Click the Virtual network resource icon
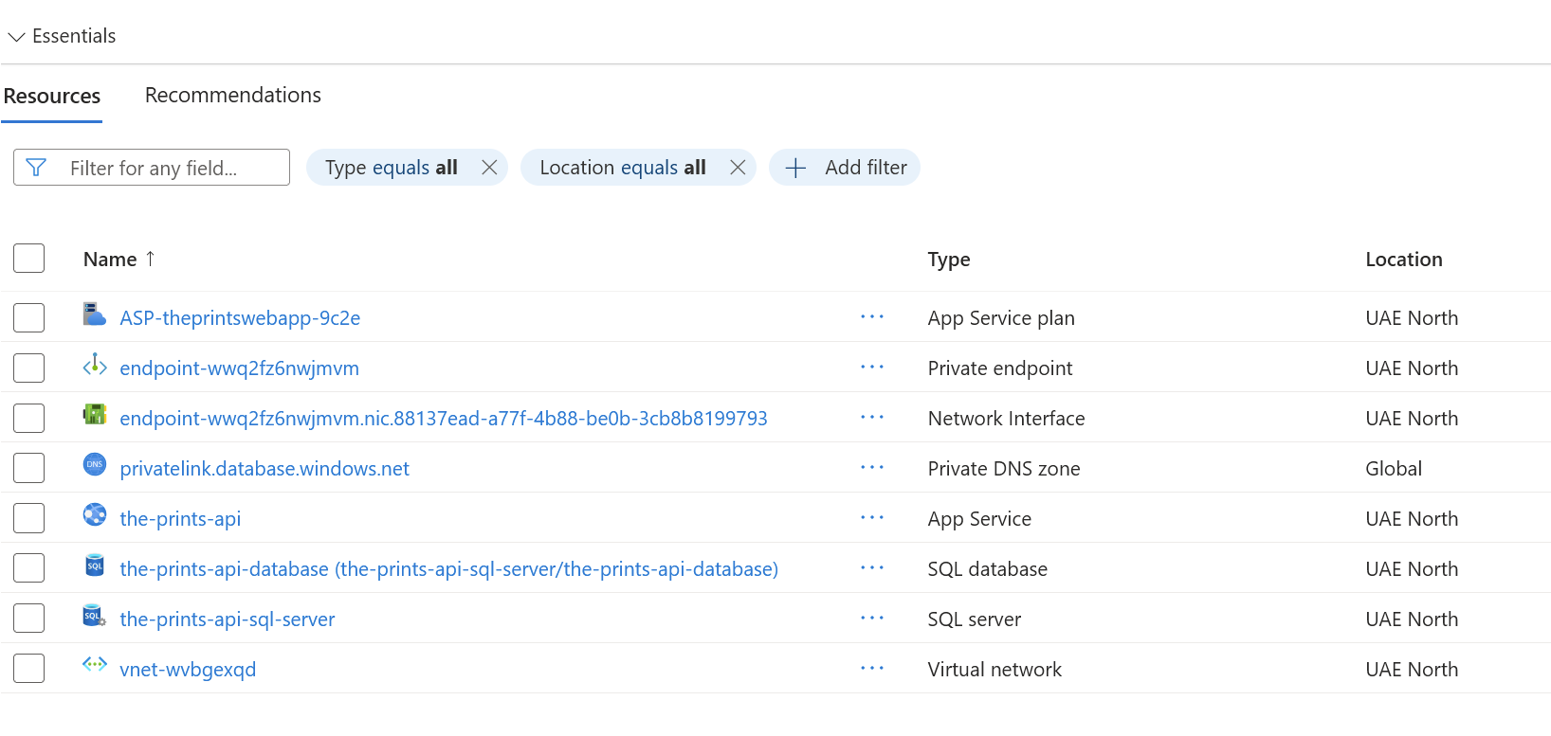This screenshot has height=736, width=1551. coord(94,666)
